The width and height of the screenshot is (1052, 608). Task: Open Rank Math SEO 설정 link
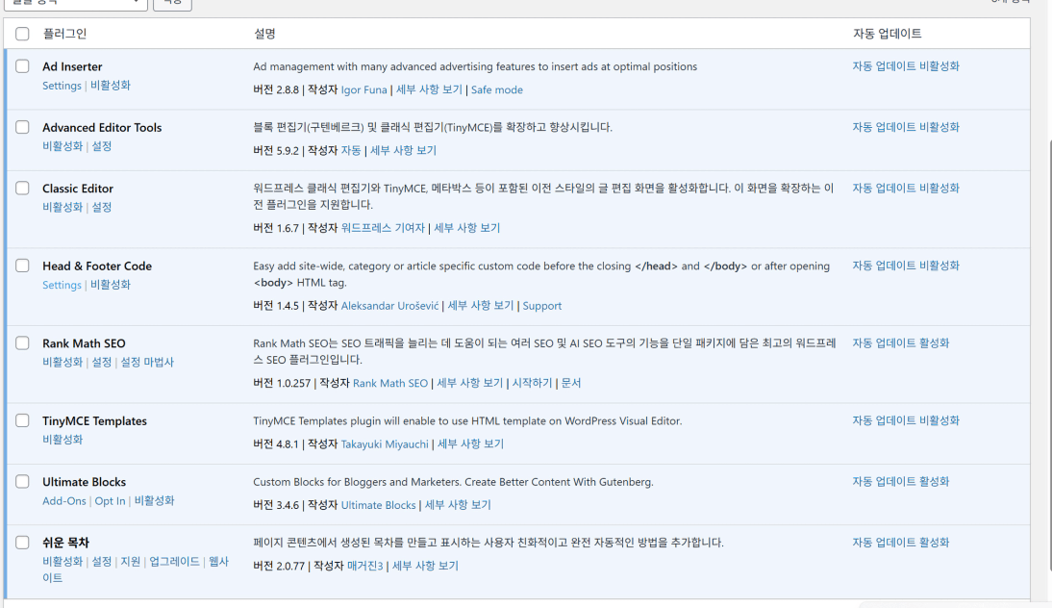102,362
